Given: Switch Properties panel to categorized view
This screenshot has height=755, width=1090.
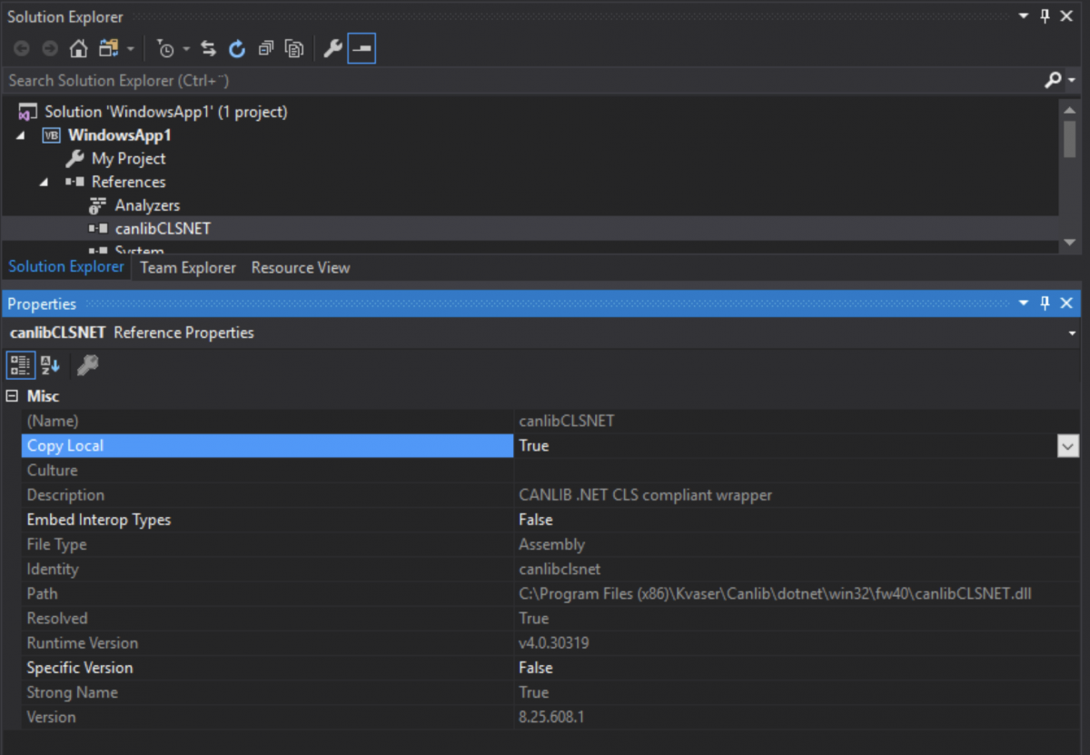Looking at the screenshot, I should pyautogui.click(x=20, y=364).
